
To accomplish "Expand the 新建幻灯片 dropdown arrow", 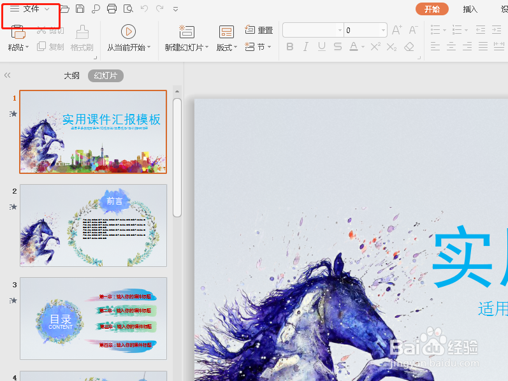I will tap(207, 47).
